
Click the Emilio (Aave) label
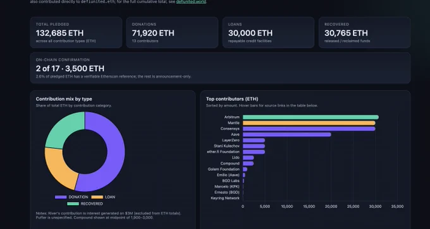click(x=228, y=175)
